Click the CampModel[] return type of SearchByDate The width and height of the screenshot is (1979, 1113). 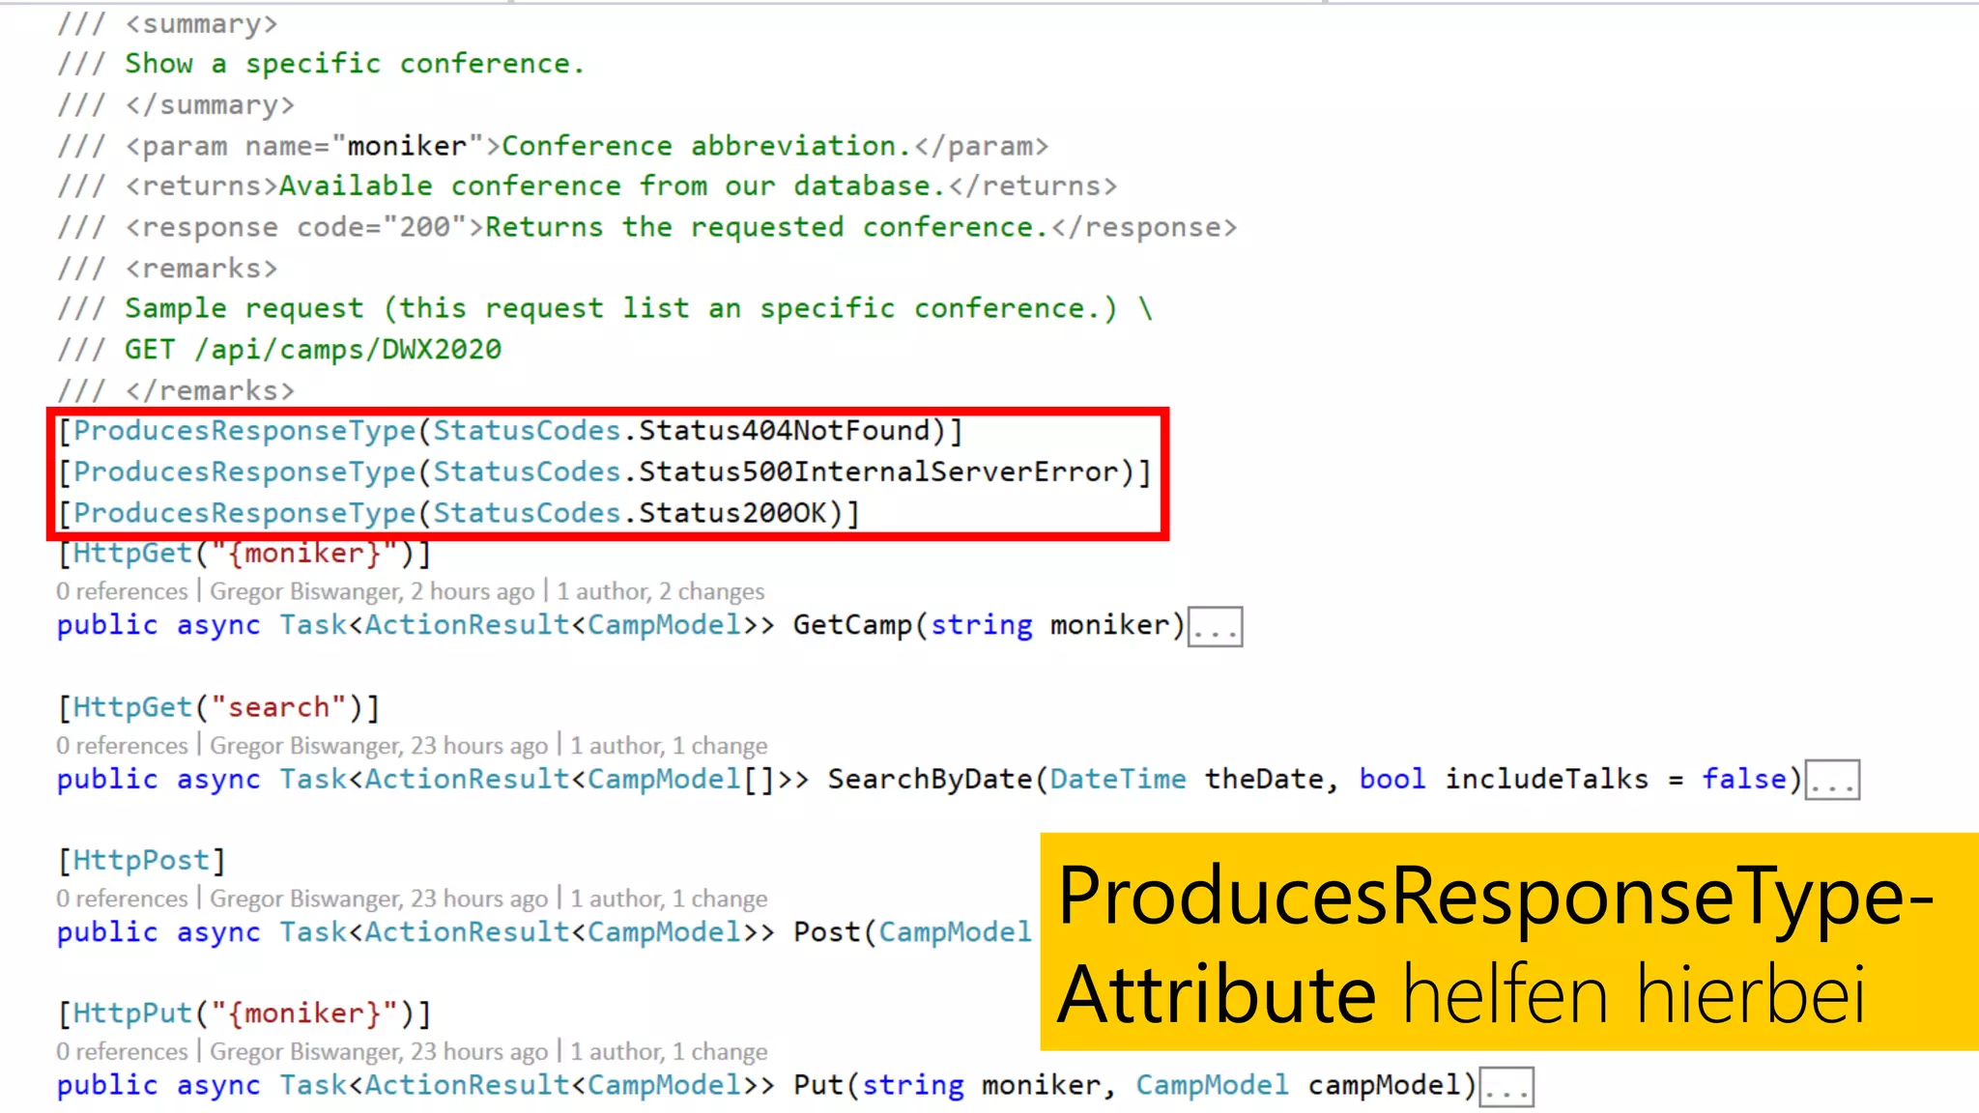(681, 780)
